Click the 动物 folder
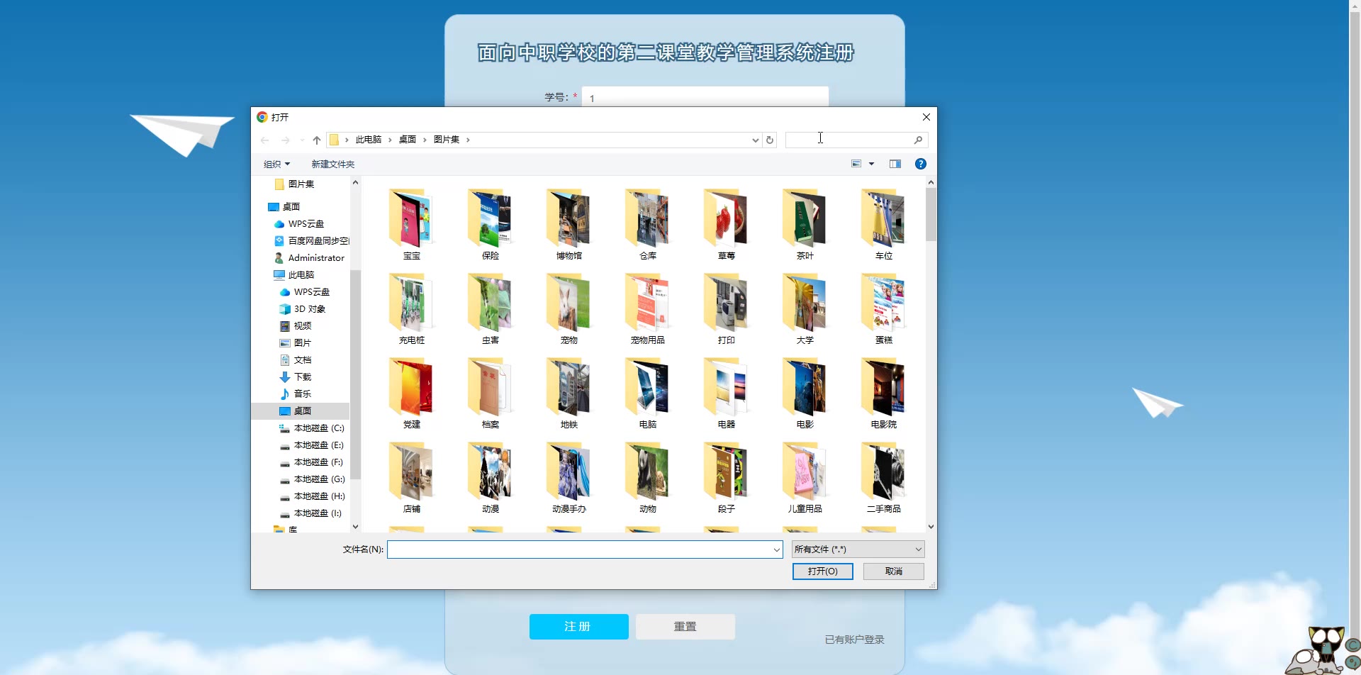This screenshot has height=675, width=1361. tap(648, 478)
